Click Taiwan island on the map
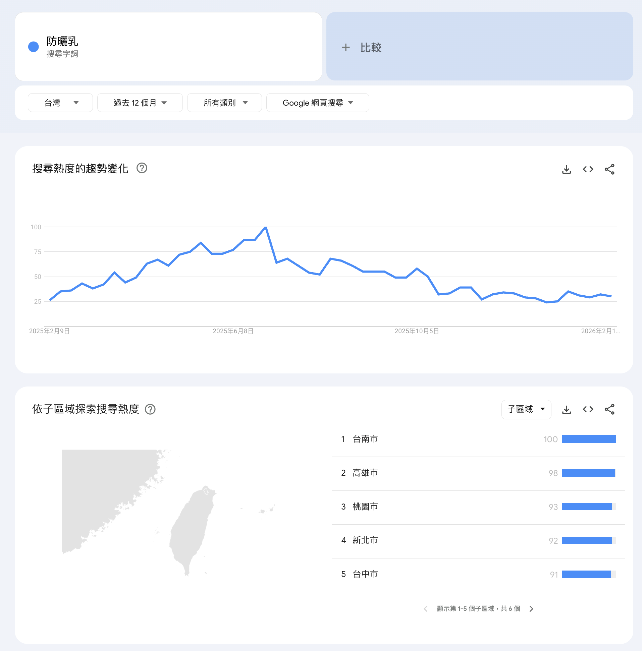The image size is (642, 651). 191,529
